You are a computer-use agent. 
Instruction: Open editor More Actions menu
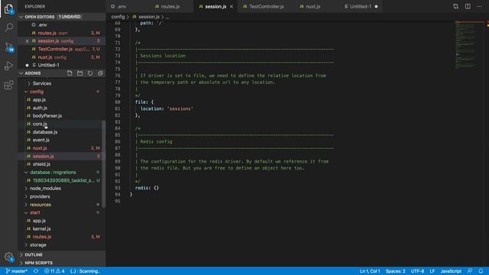(x=479, y=6)
